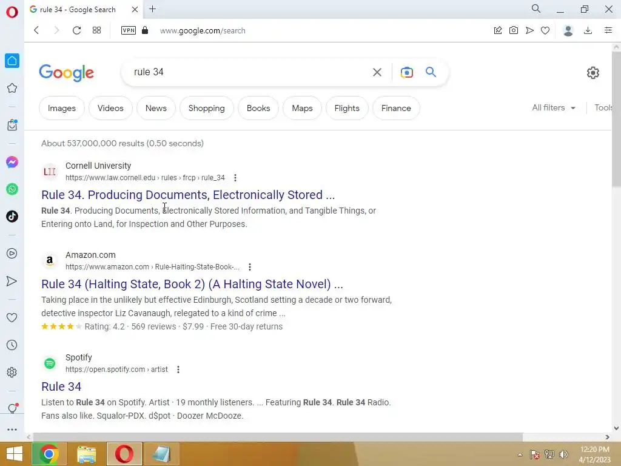Viewport: 621px width, 466px height.
Task: Open WhatsApp in the sidebar
Action: point(12,189)
